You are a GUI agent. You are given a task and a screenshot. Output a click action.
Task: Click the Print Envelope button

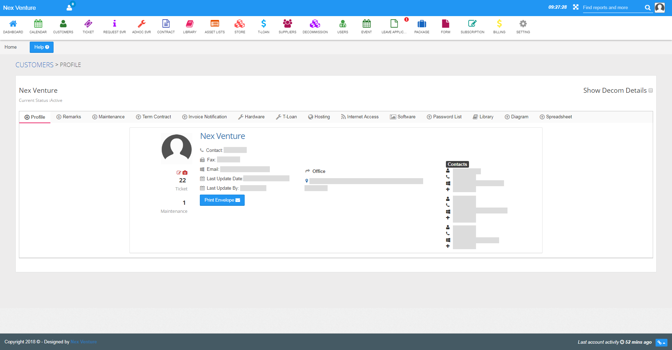[x=222, y=200]
